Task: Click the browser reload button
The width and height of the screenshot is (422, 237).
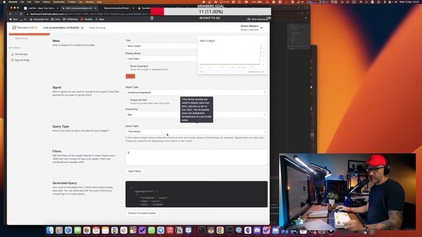Action: 21,14
